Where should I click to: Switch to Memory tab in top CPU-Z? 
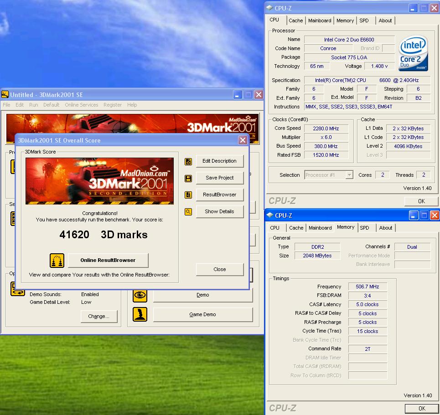(345, 20)
